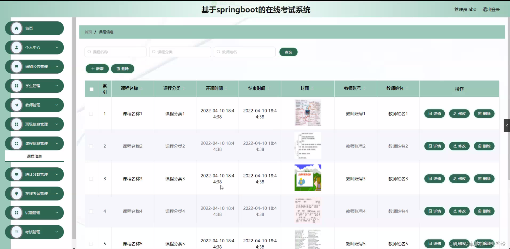
Task: Open 教师管理 sidebar menu
Action: pyautogui.click(x=35, y=105)
